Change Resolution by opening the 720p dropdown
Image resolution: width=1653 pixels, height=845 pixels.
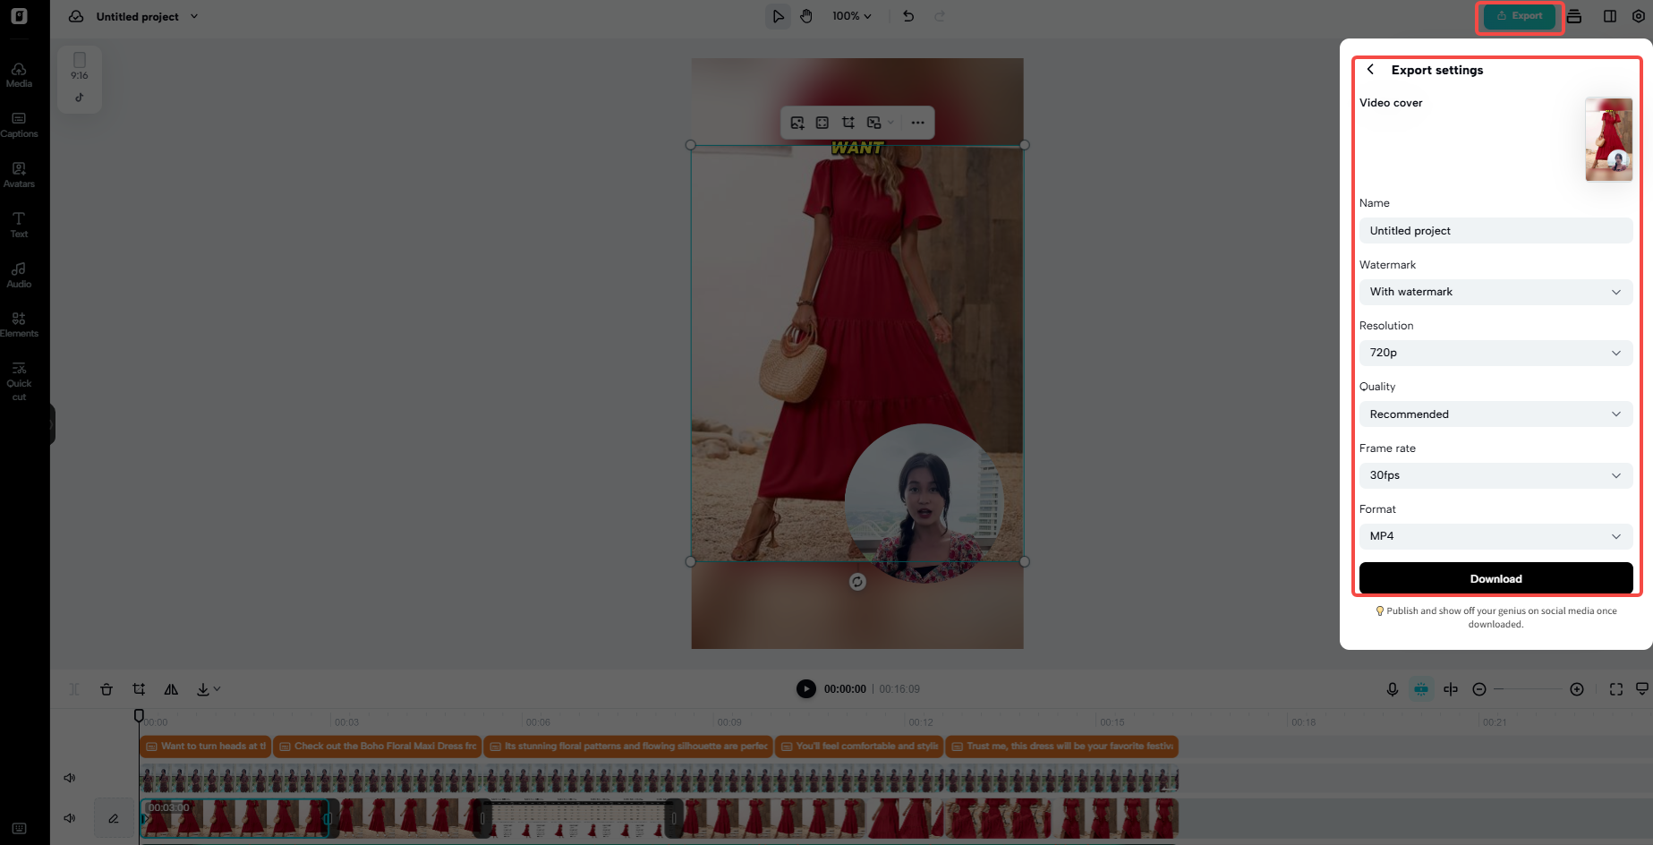[1495, 352]
